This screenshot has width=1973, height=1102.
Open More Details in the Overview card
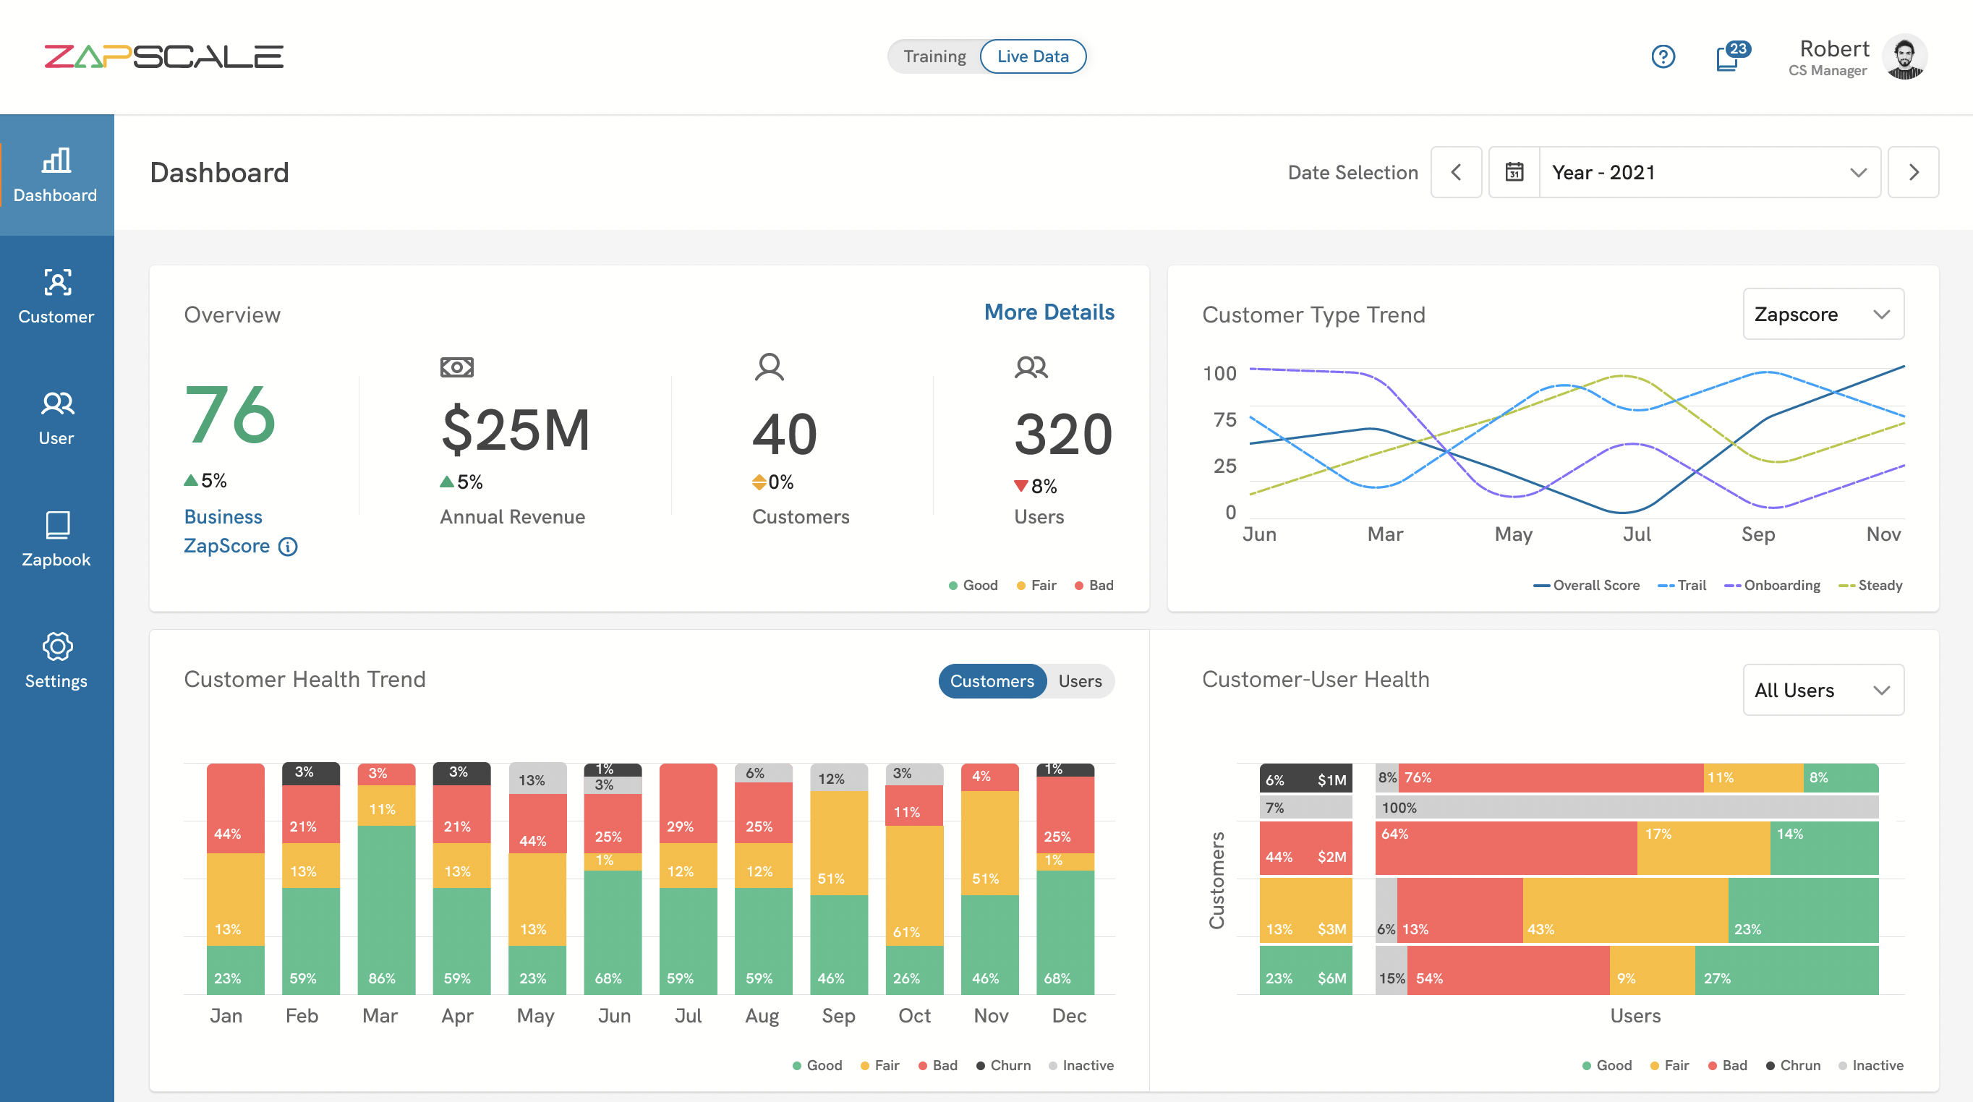tap(1049, 312)
